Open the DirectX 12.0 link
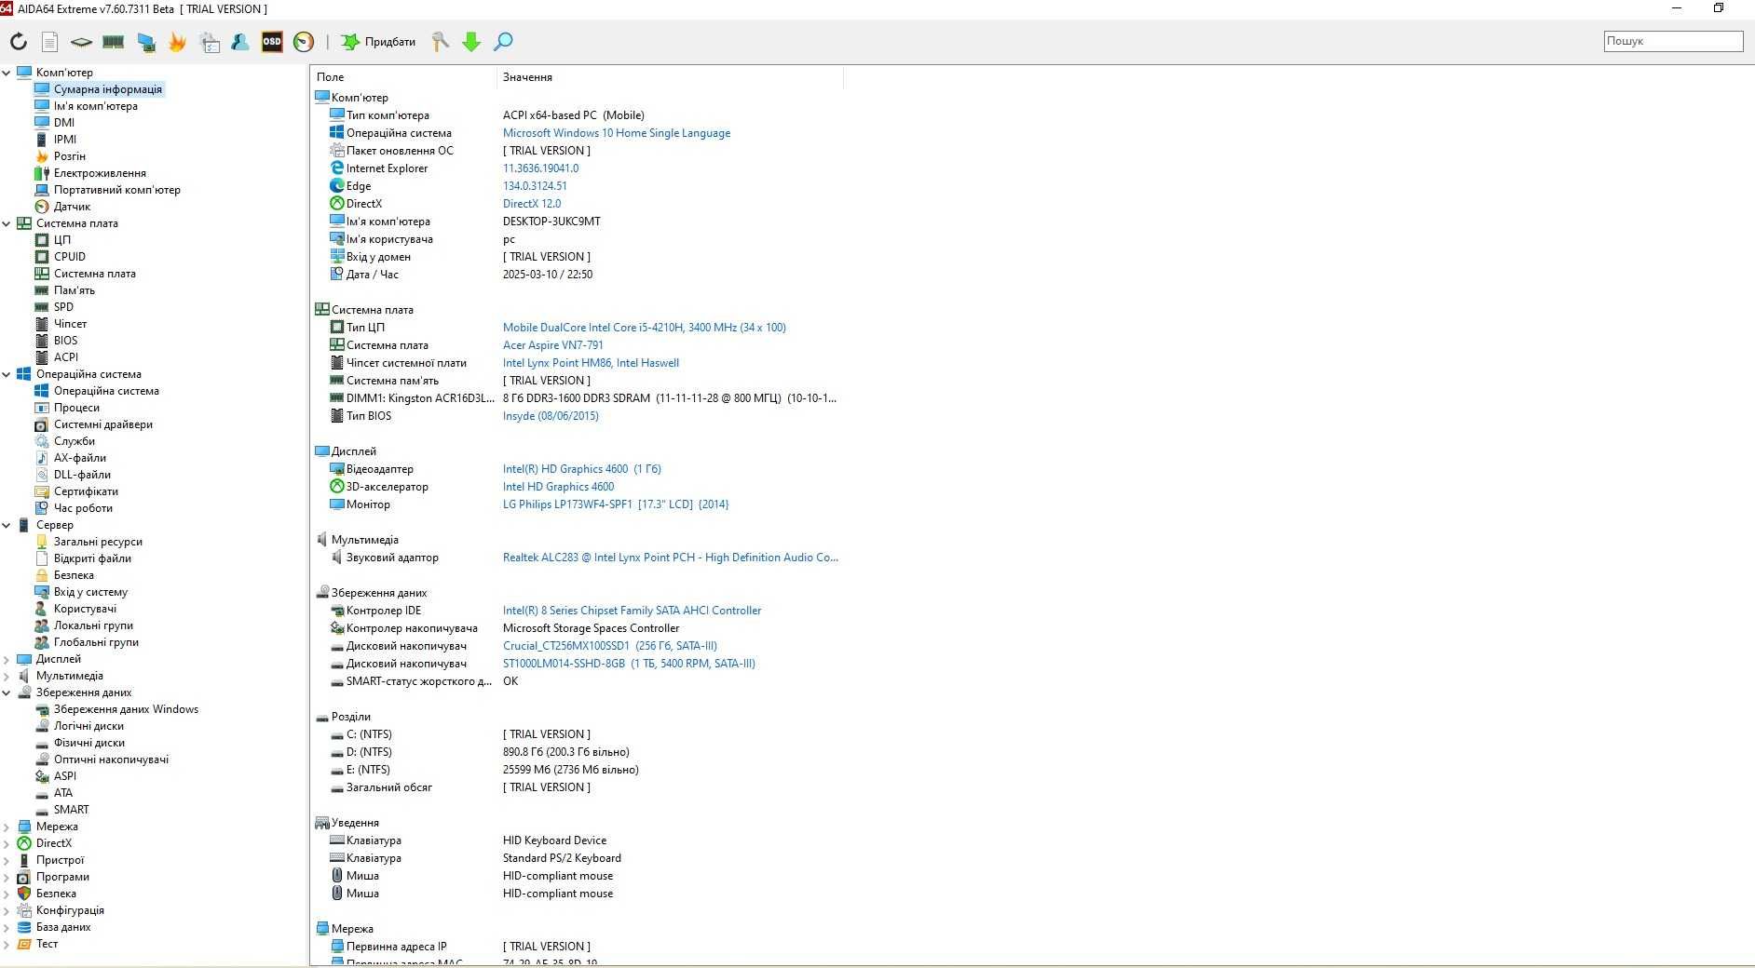Image resolution: width=1755 pixels, height=968 pixels. click(532, 204)
